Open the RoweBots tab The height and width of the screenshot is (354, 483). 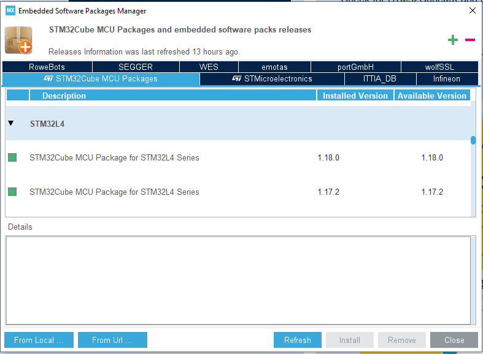pyautogui.click(x=47, y=67)
